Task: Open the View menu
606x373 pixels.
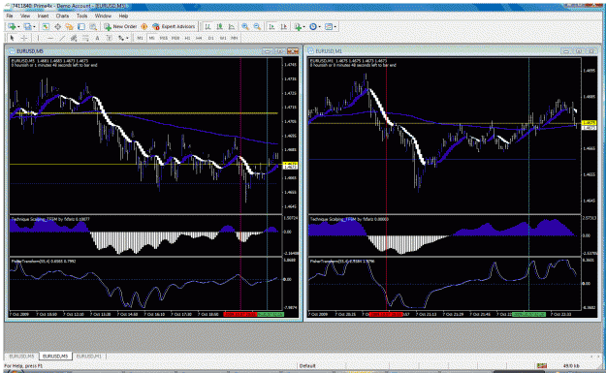Action: pyautogui.click(x=25, y=16)
